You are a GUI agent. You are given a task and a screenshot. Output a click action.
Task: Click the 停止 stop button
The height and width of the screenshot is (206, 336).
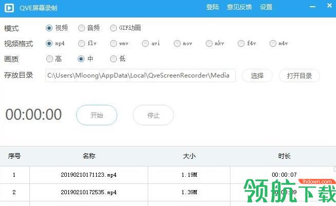153,115
